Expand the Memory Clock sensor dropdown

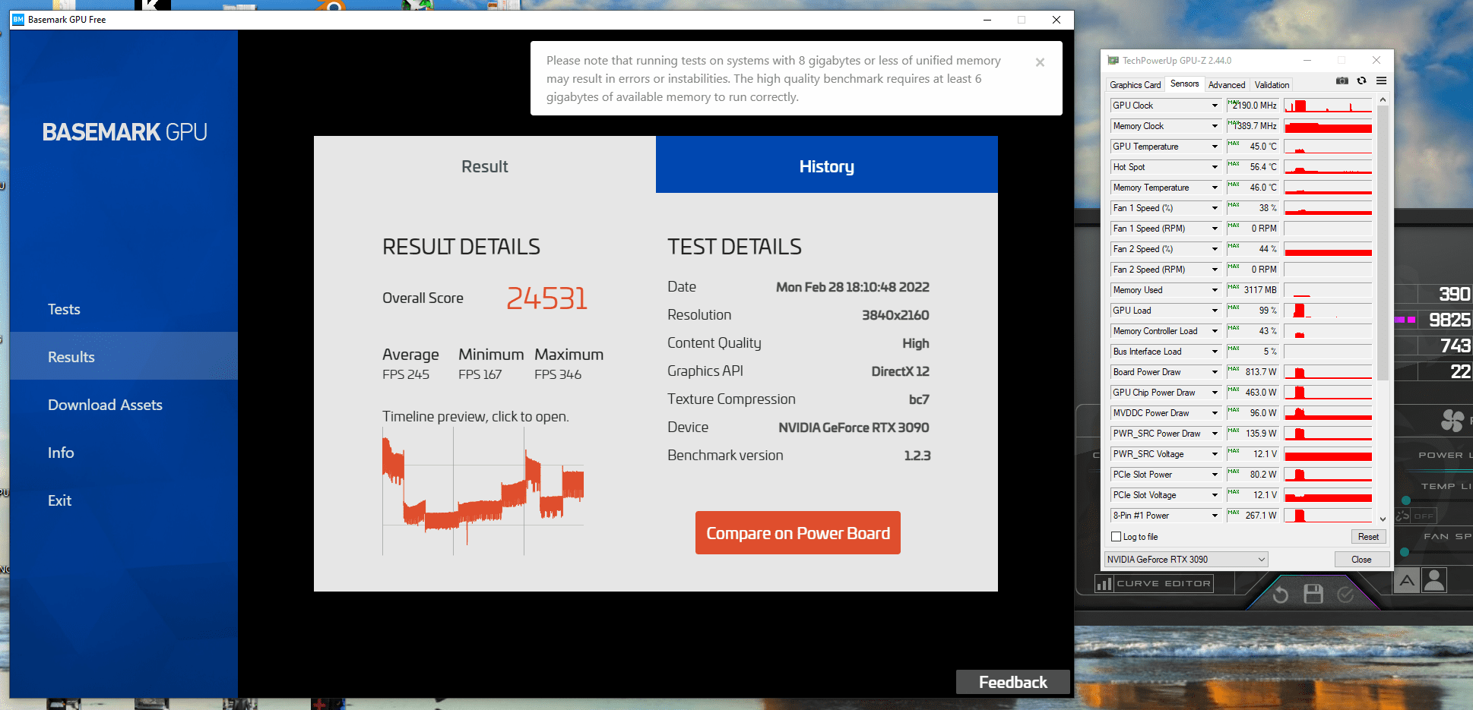[1215, 126]
